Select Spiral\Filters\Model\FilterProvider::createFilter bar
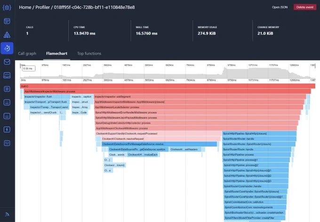 (255, 218)
